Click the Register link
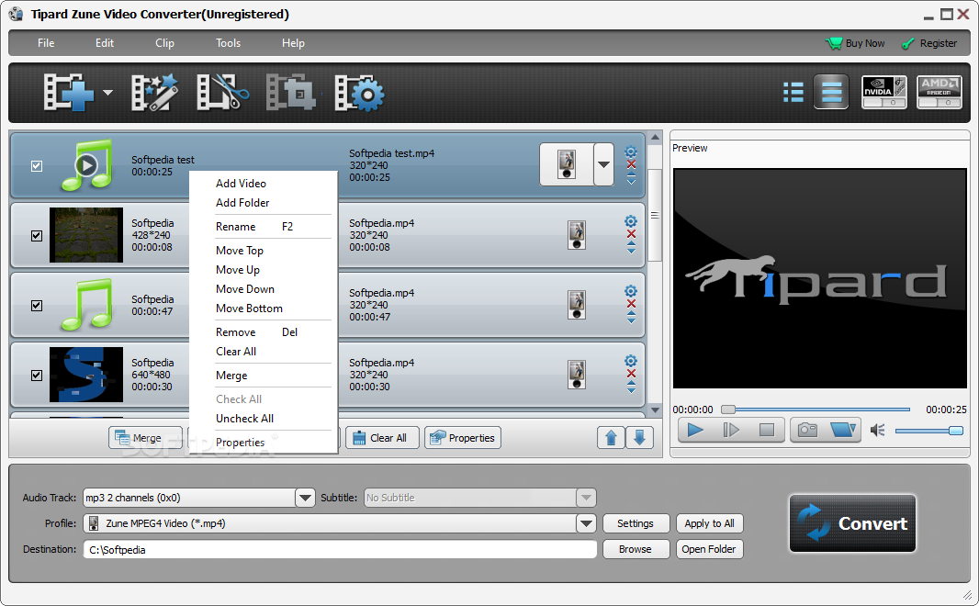This screenshot has height=606, width=979. (929, 43)
